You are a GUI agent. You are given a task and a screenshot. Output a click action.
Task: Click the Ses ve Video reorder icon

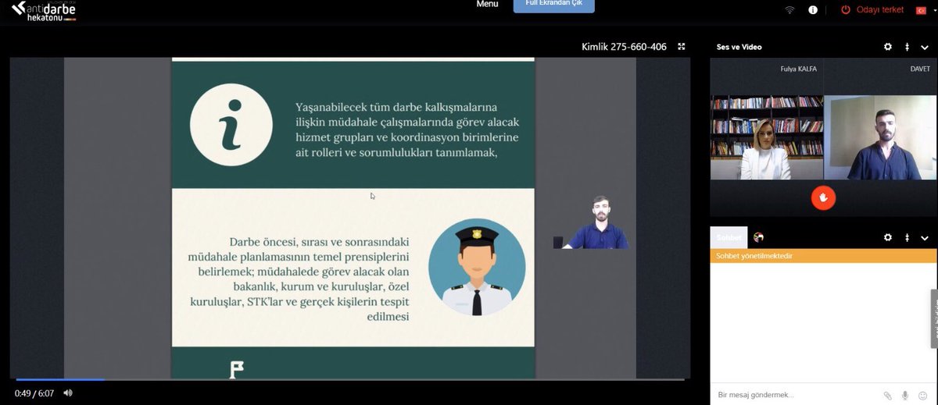pos(907,47)
